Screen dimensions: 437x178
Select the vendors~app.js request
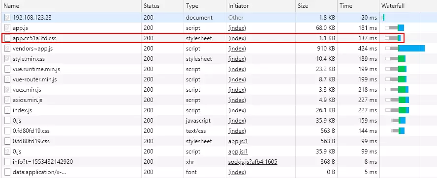[218, 49]
